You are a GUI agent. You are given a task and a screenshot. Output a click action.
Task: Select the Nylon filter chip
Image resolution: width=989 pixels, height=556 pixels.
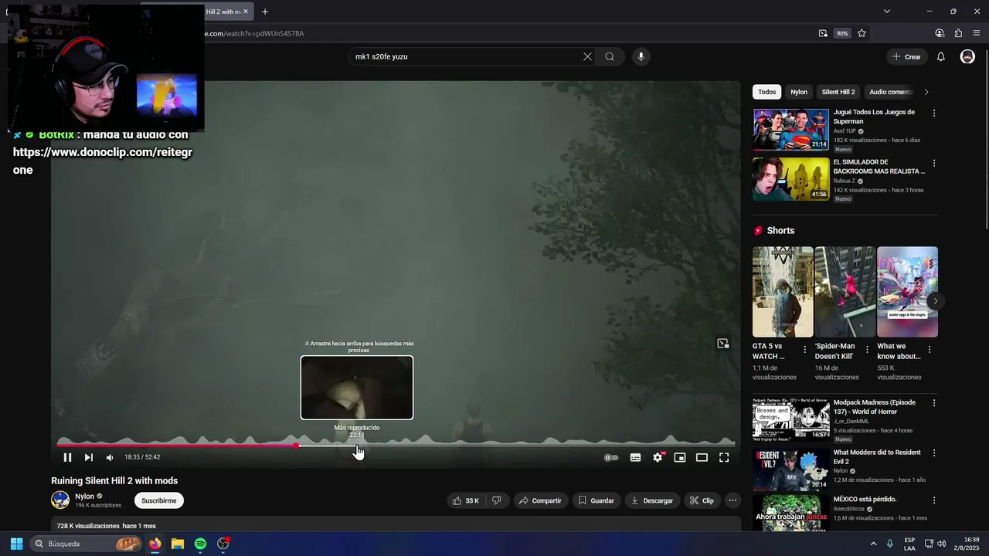(x=799, y=92)
